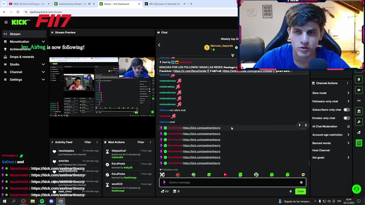365x205 pixels.
Task: Click the channel points infinity icon
Action: pyautogui.click(x=165, y=191)
